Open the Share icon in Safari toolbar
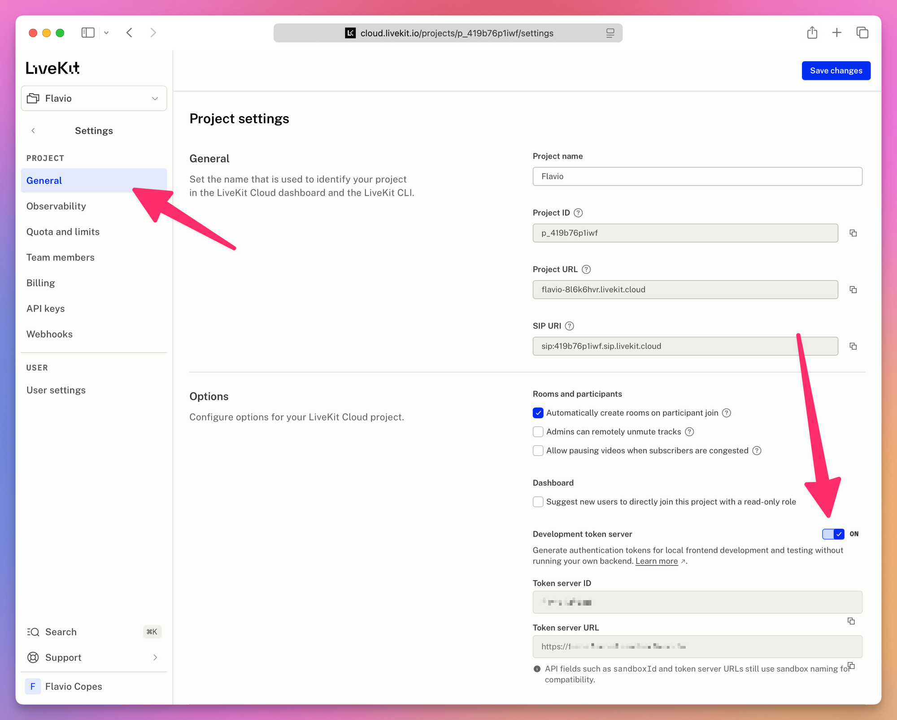Image resolution: width=897 pixels, height=720 pixels. tap(812, 33)
